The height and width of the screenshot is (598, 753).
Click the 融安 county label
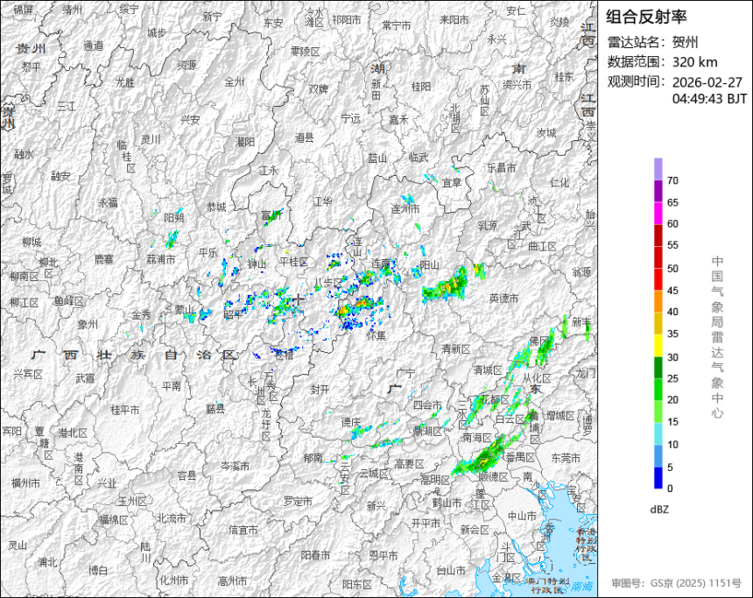tap(60, 176)
